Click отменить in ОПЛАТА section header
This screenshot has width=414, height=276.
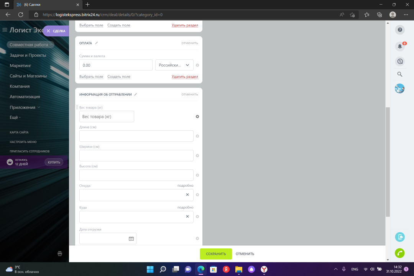tap(190, 43)
